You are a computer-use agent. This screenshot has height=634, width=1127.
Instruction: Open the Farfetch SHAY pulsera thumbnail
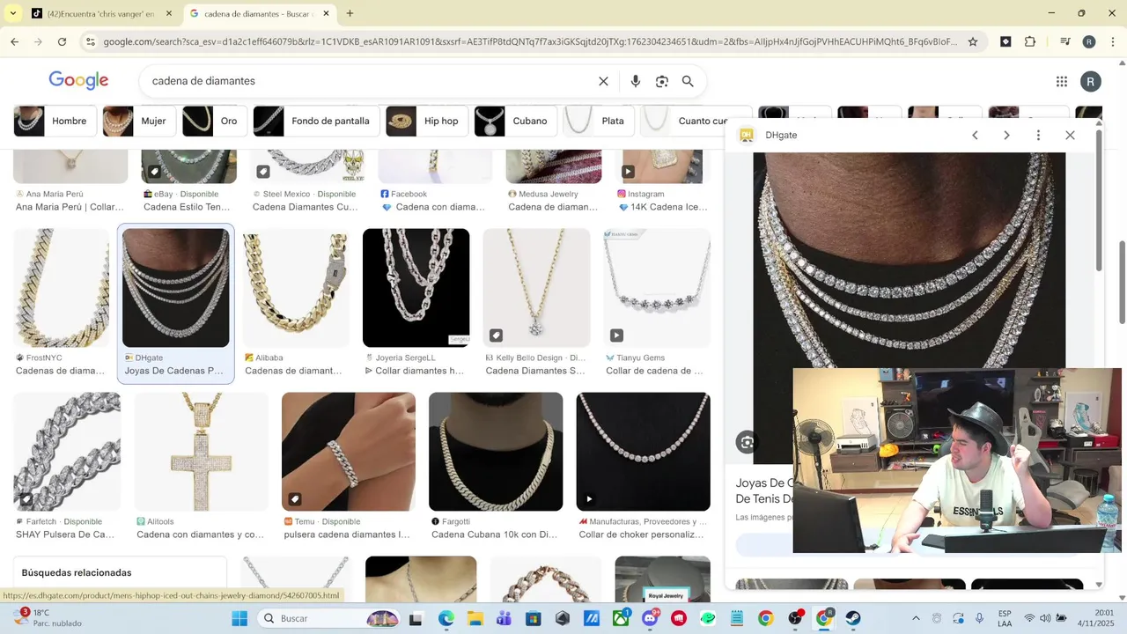67,452
